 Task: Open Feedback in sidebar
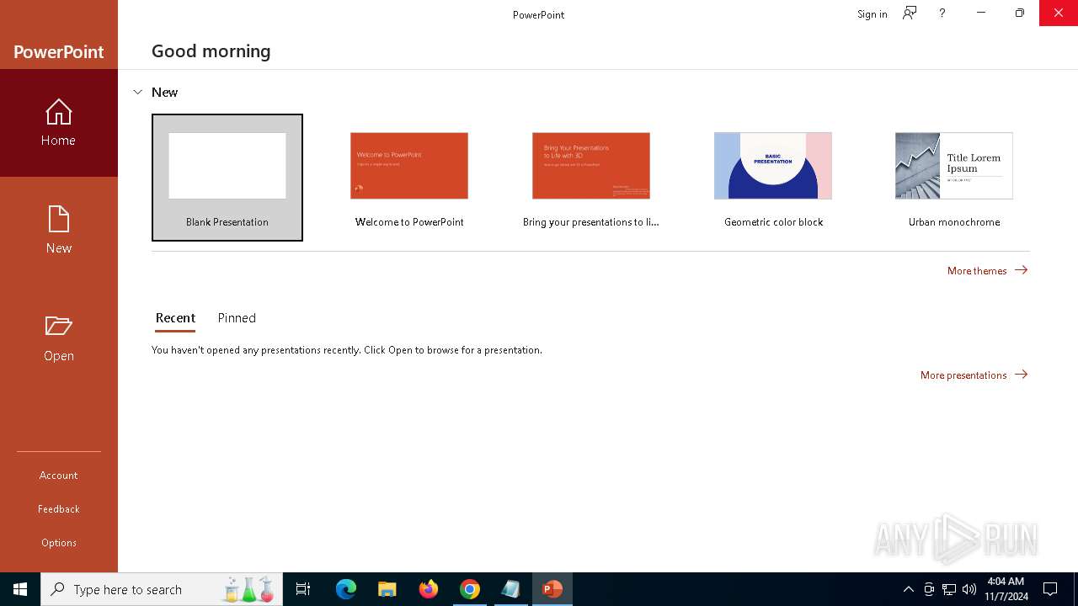coord(59,509)
